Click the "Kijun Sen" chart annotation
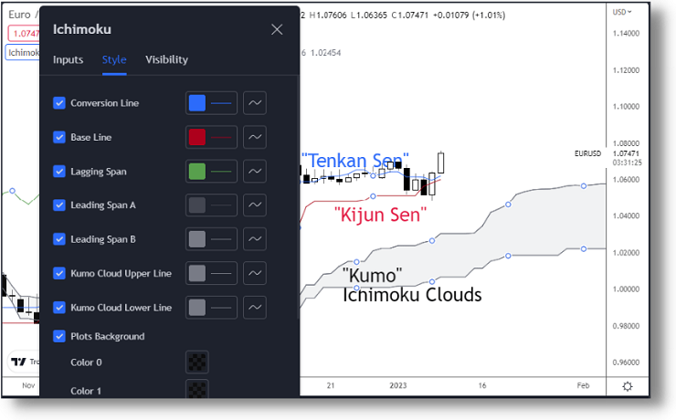The image size is (676, 420). pos(381,215)
